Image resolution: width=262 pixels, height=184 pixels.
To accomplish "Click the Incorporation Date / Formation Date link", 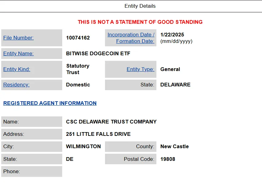I will click(x=131, y=38).
